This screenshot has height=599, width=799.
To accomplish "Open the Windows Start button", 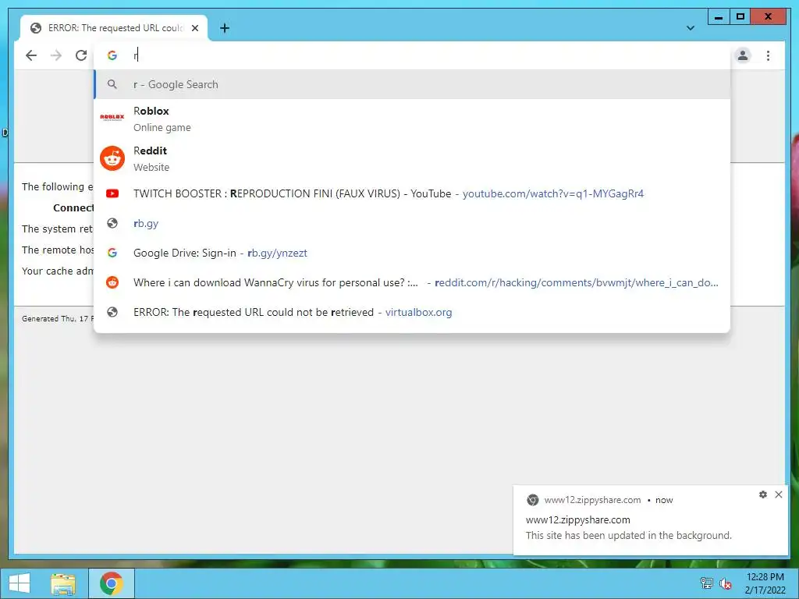I will pyautogui.click(x=20, y=583).
